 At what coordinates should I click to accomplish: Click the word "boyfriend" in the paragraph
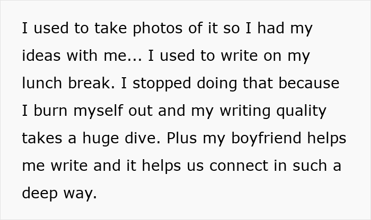tap(270, 139)
